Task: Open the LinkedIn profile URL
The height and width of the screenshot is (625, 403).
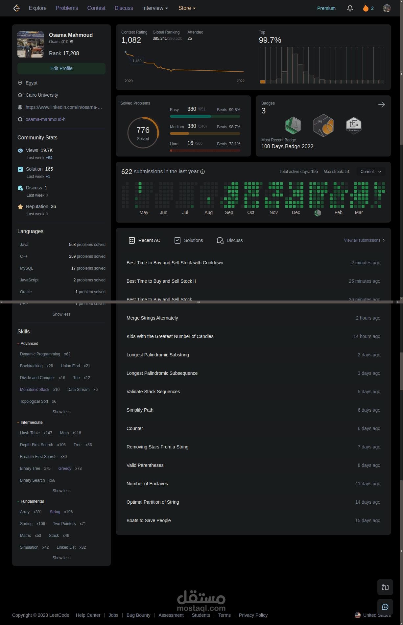Action: click(x=64, y=107)
